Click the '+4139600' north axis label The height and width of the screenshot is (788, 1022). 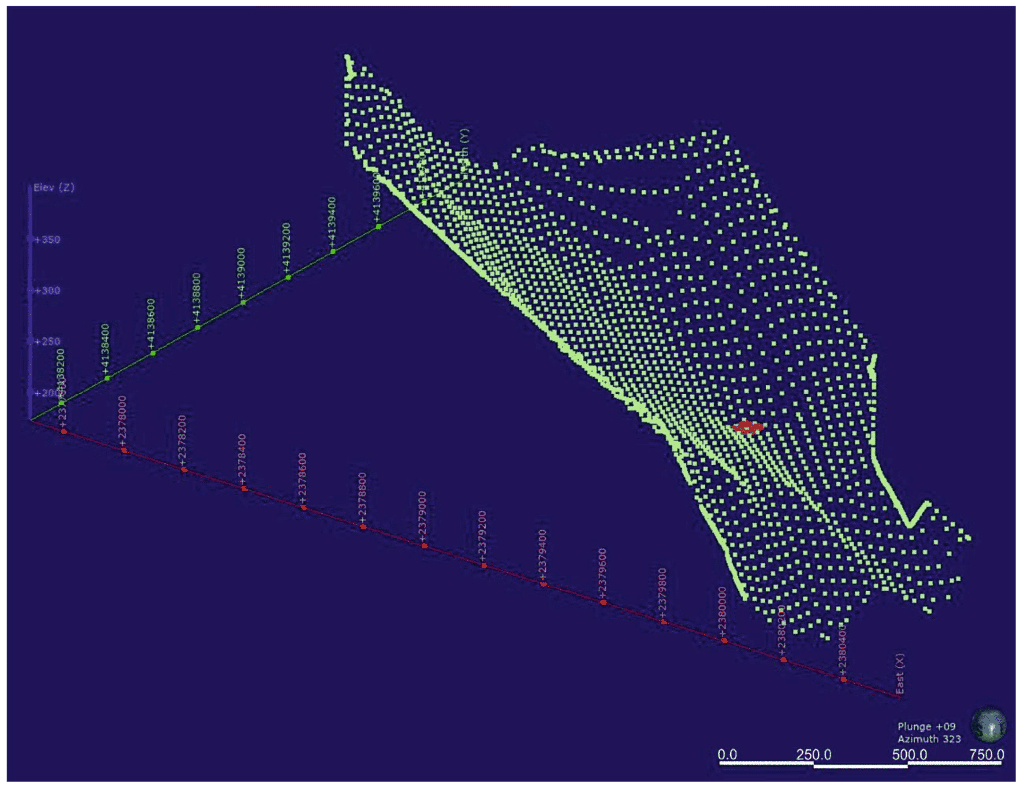click(377, 199)
